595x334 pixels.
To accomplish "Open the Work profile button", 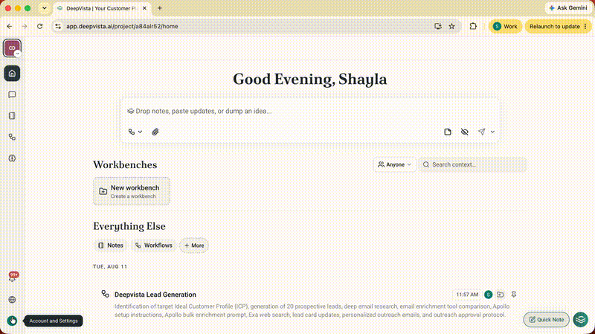I will [505, 26].
